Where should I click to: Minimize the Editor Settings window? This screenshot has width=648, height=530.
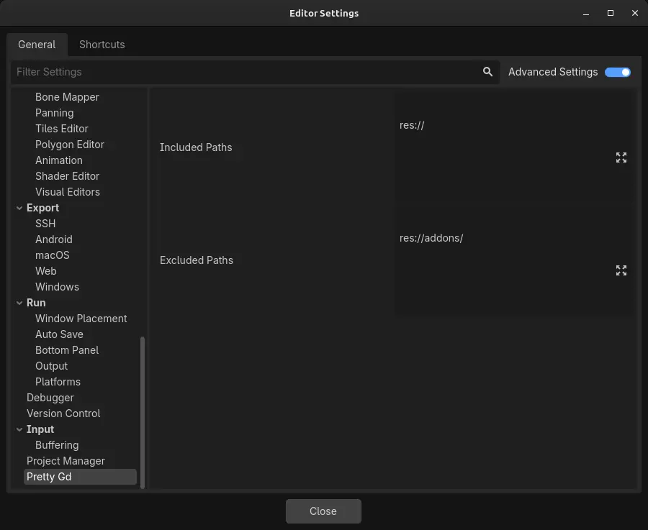click(586, 13)
